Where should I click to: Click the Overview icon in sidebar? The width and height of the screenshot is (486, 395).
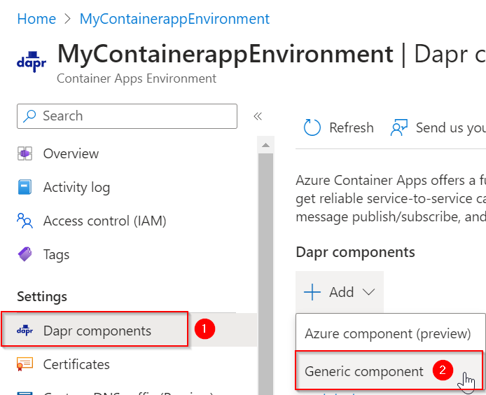(25, 153)
